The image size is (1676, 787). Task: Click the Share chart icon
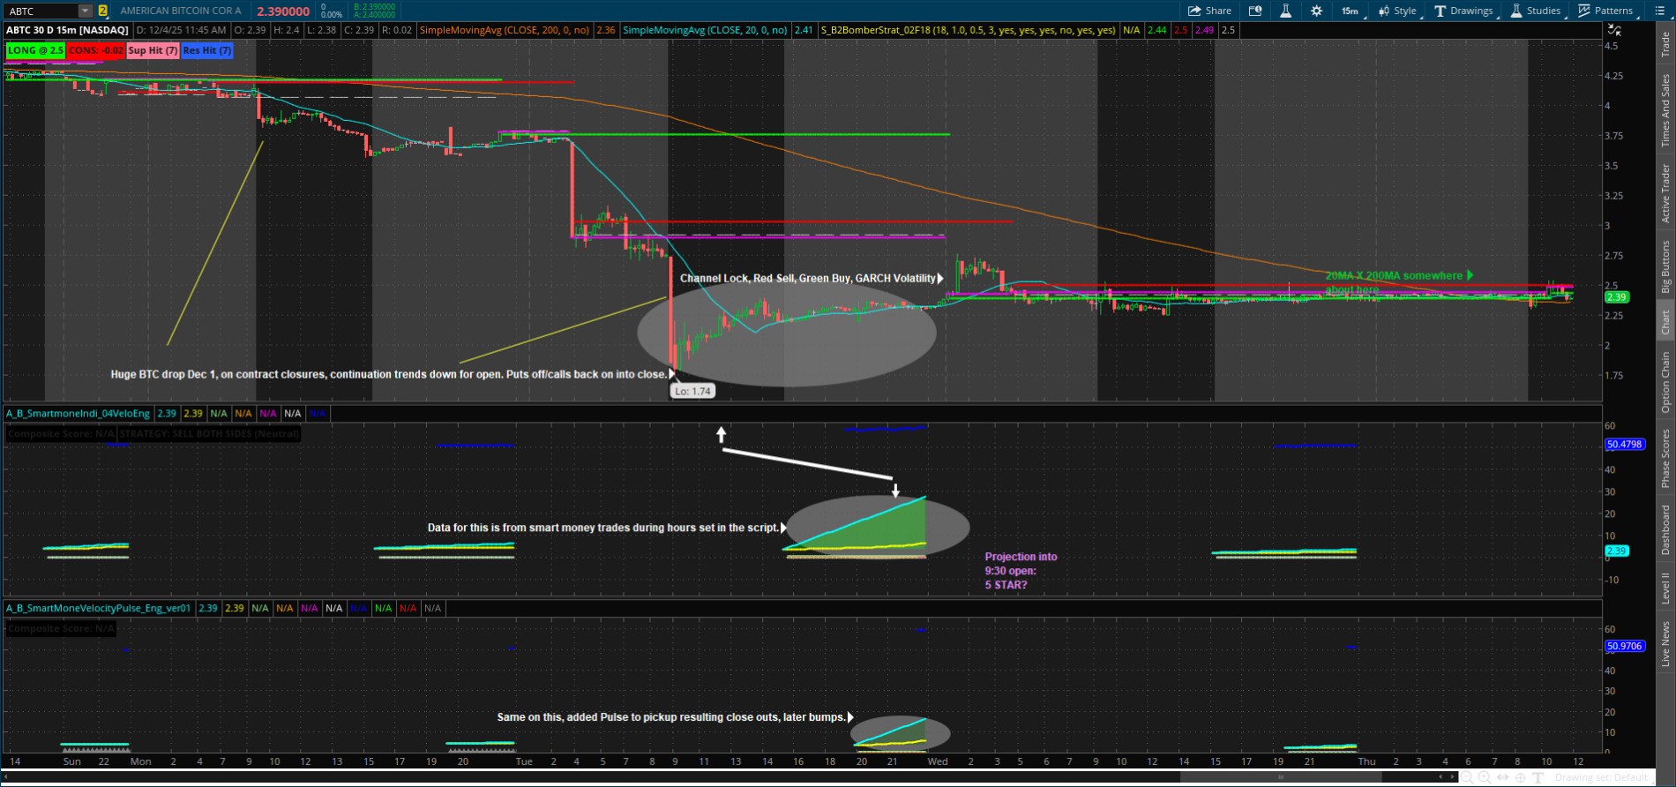(x=1209, y=11)
